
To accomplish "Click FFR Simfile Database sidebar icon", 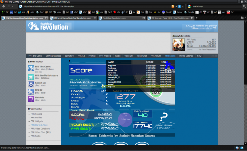I will click(x=31, y=77).
